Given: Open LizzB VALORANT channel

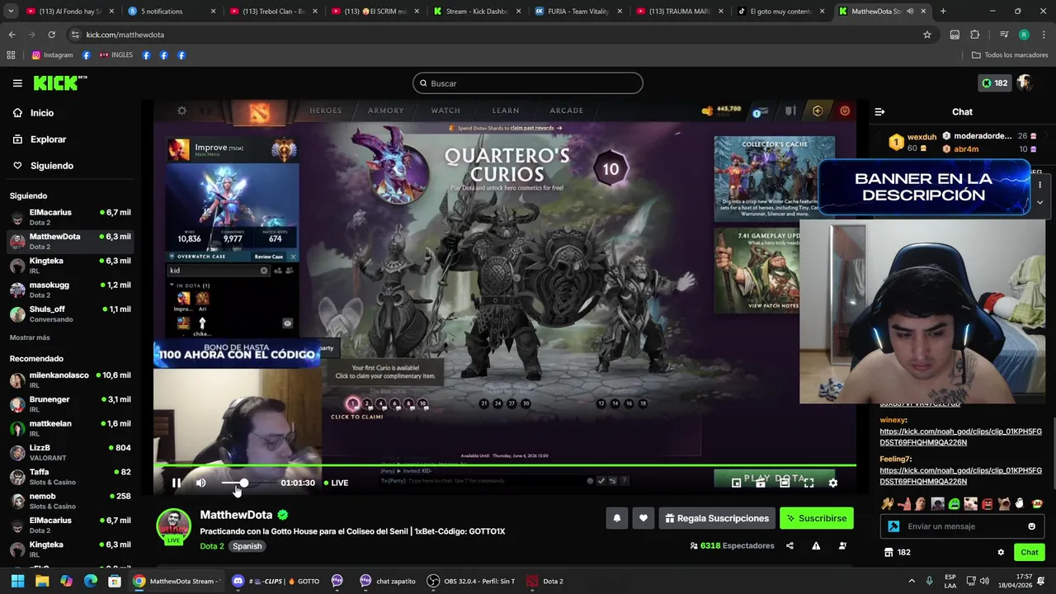Looking at the screenshot, I should pos(70,452).
